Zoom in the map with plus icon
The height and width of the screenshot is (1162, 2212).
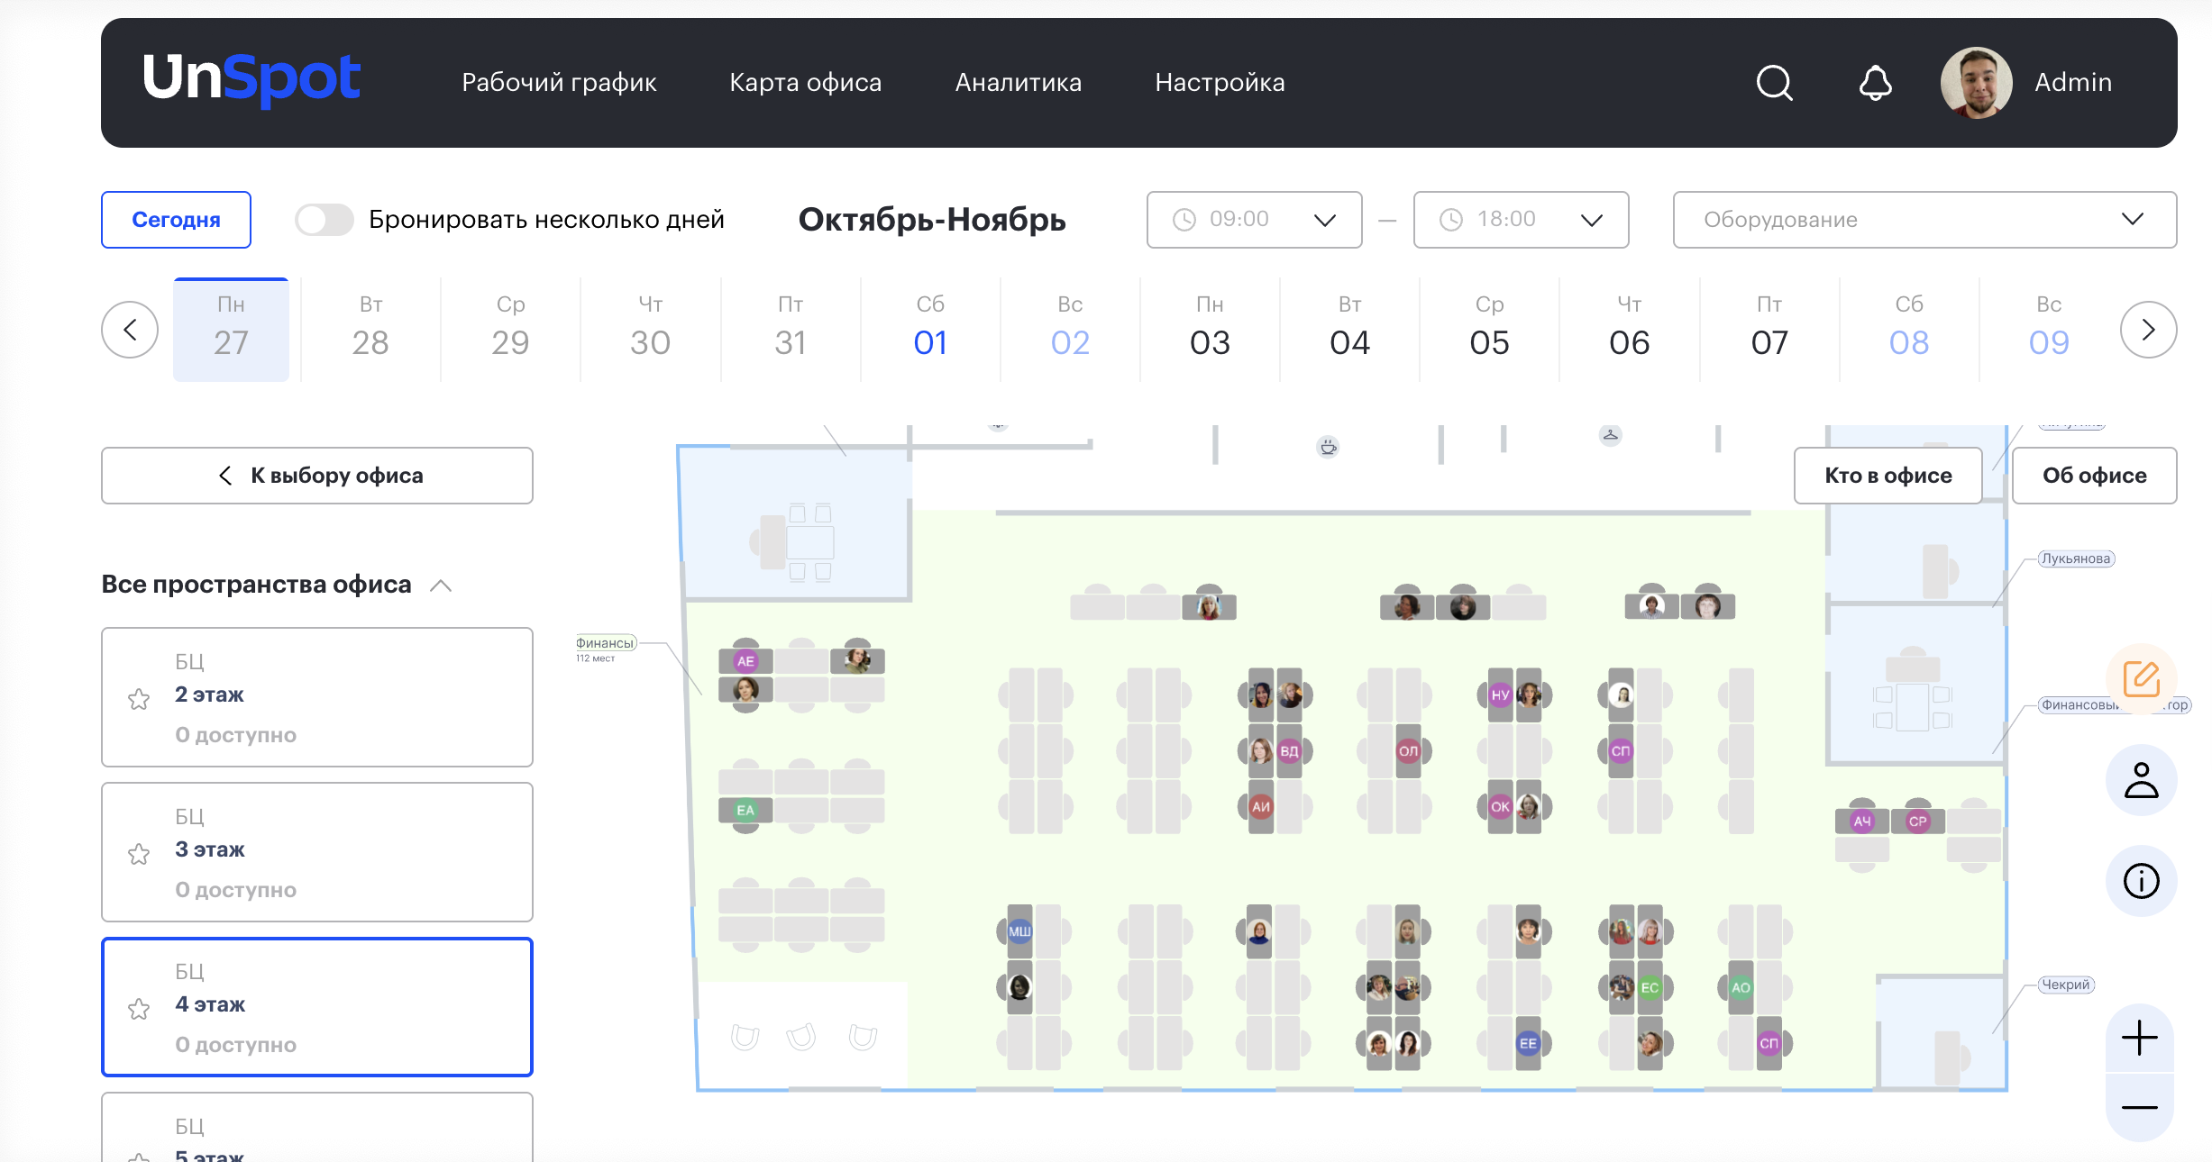2139,1038
